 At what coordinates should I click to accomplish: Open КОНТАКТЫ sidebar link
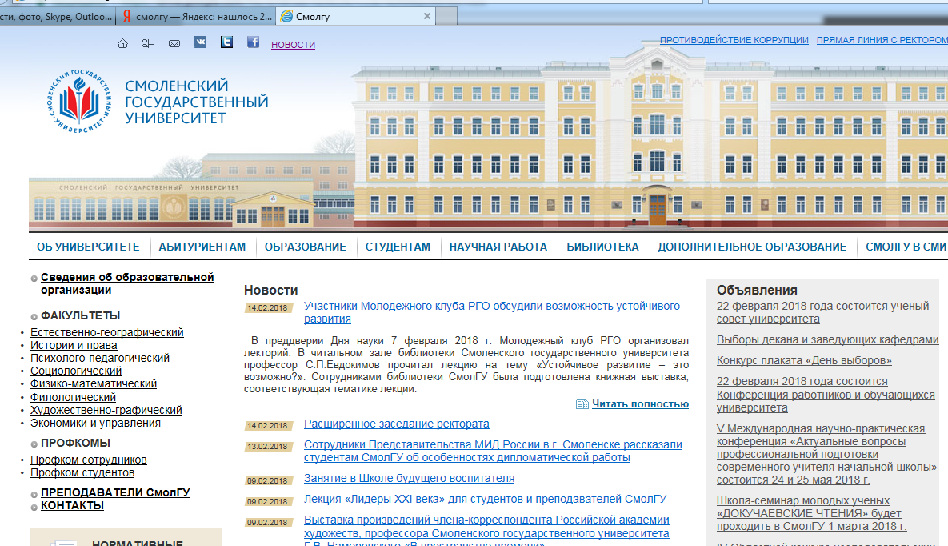(72, 505)
